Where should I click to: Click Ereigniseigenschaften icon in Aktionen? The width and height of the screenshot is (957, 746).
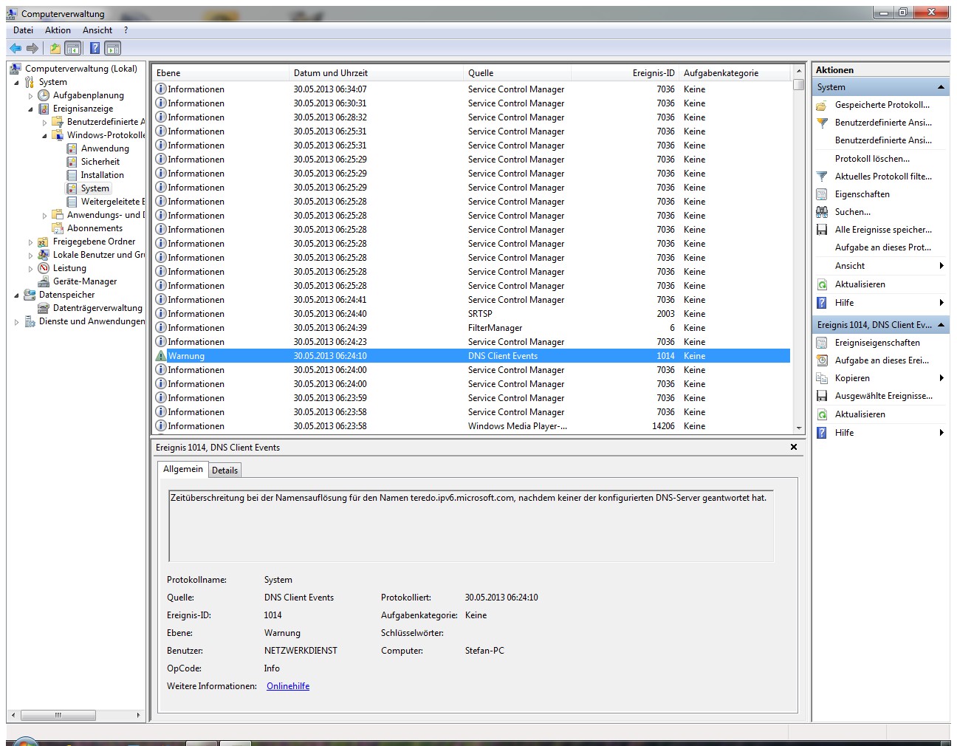point(822,343)
